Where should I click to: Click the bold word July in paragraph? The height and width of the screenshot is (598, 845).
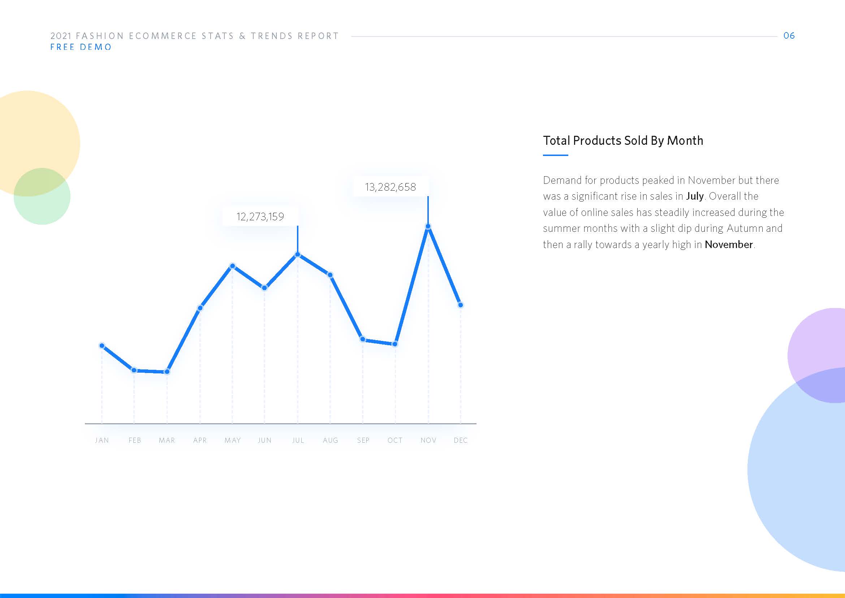tap(695, 196)
